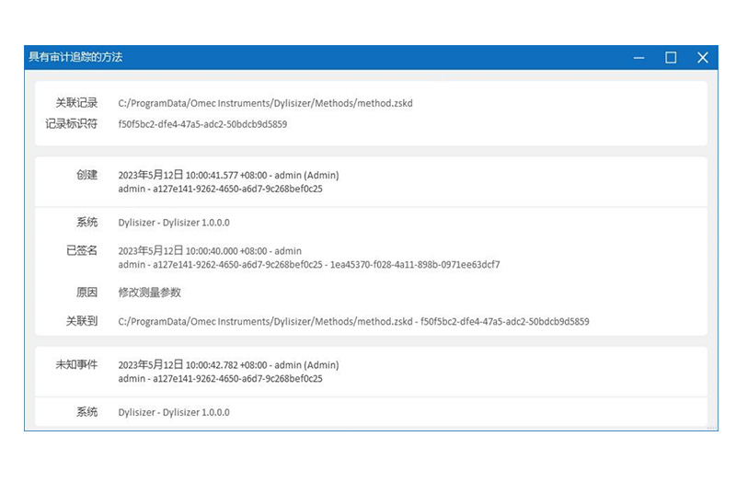Click the 关联记录 label
This screenshot has width=736, height=482.
coord(76,103)
